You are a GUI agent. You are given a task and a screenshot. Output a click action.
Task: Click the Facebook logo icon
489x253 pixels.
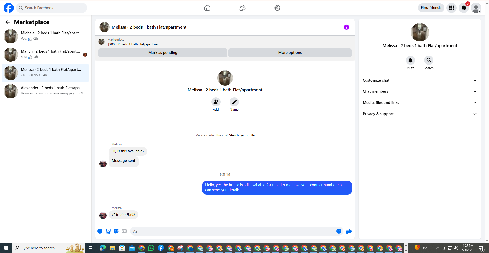pos(9,8)
